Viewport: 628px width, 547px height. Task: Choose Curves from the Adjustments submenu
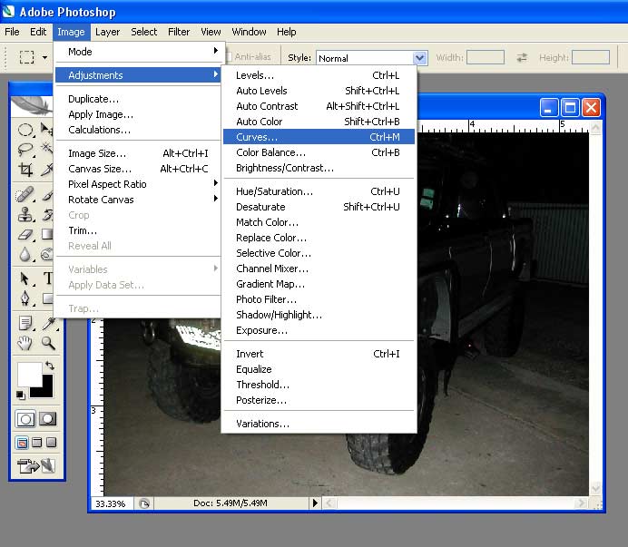(257, 136)
